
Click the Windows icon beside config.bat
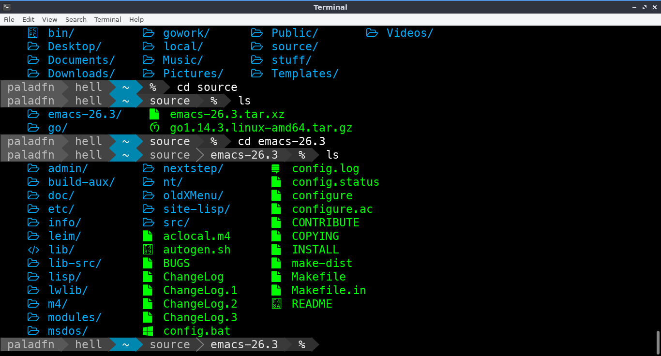coord(148,331)
